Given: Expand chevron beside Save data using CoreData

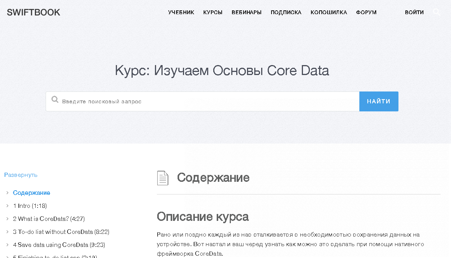Looking at the screenshot, I should (7, 245).
